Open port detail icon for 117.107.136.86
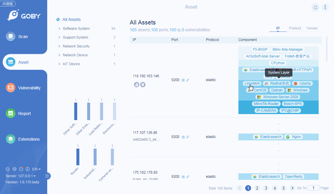 tap(183, 137)
